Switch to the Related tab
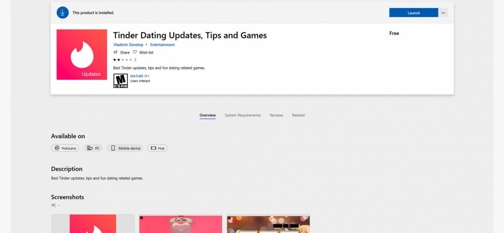504x233 pixels. (x=298, y=115)
